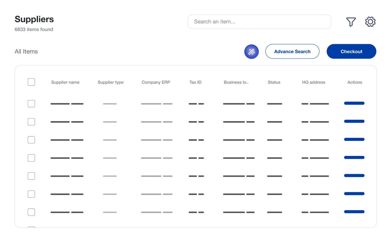Image resolution: width=391 pixels, height=243 pixels.
Task: Click the Supplier type column header
Action: [110, 82]
